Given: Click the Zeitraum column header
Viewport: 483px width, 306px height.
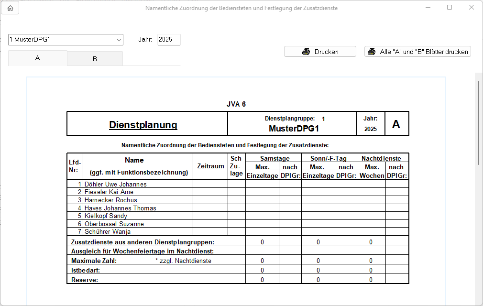Looking at the screenshot, I should pyautogui.click(x=210, y=166).
